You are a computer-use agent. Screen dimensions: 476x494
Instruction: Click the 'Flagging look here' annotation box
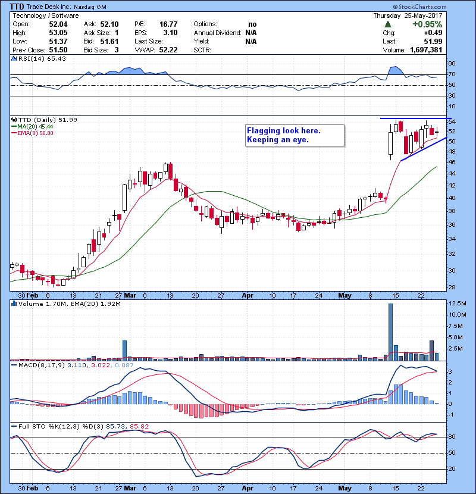295,136
